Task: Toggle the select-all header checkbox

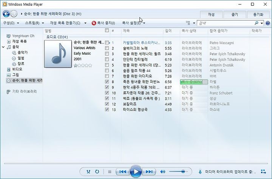Action: tap(107, 30)
